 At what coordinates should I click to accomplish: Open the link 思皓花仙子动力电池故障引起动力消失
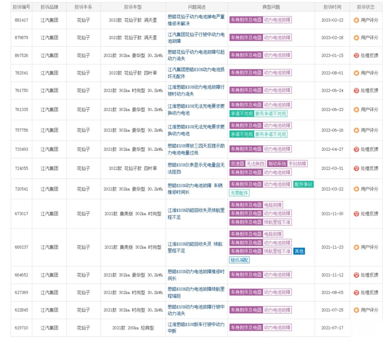tap(196, 55)
